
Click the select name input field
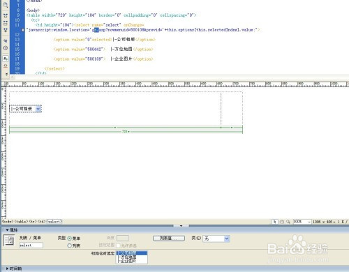31,245
